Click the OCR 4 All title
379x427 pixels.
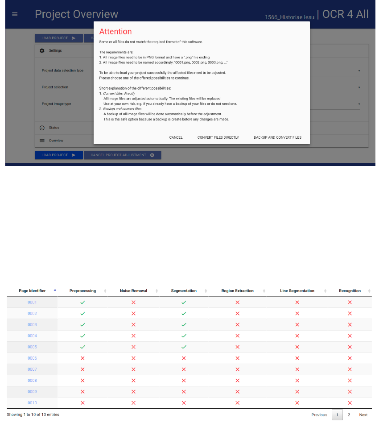pos(345,14)
